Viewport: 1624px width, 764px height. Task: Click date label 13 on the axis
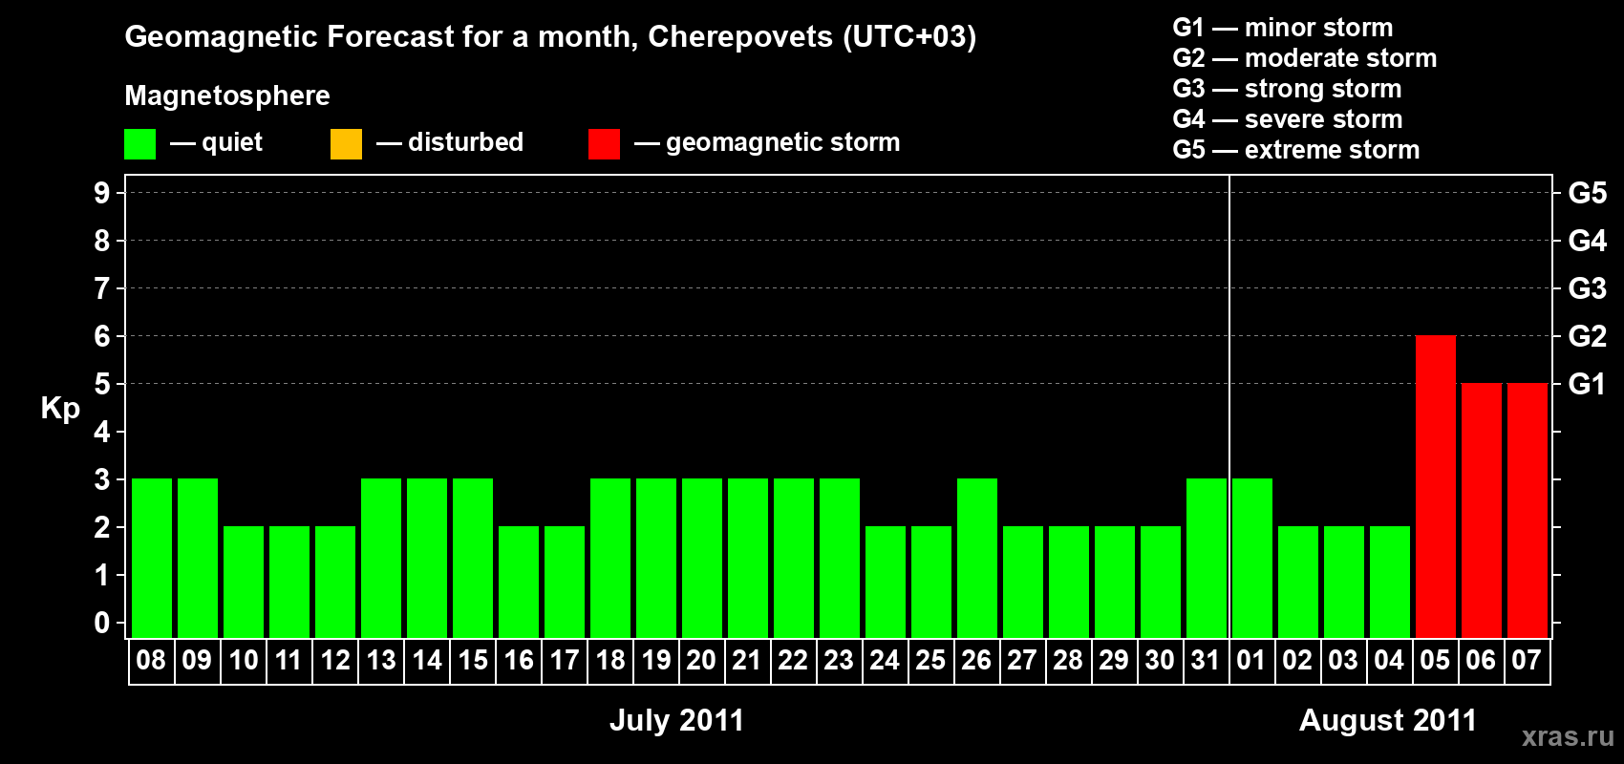pos(381,661)
